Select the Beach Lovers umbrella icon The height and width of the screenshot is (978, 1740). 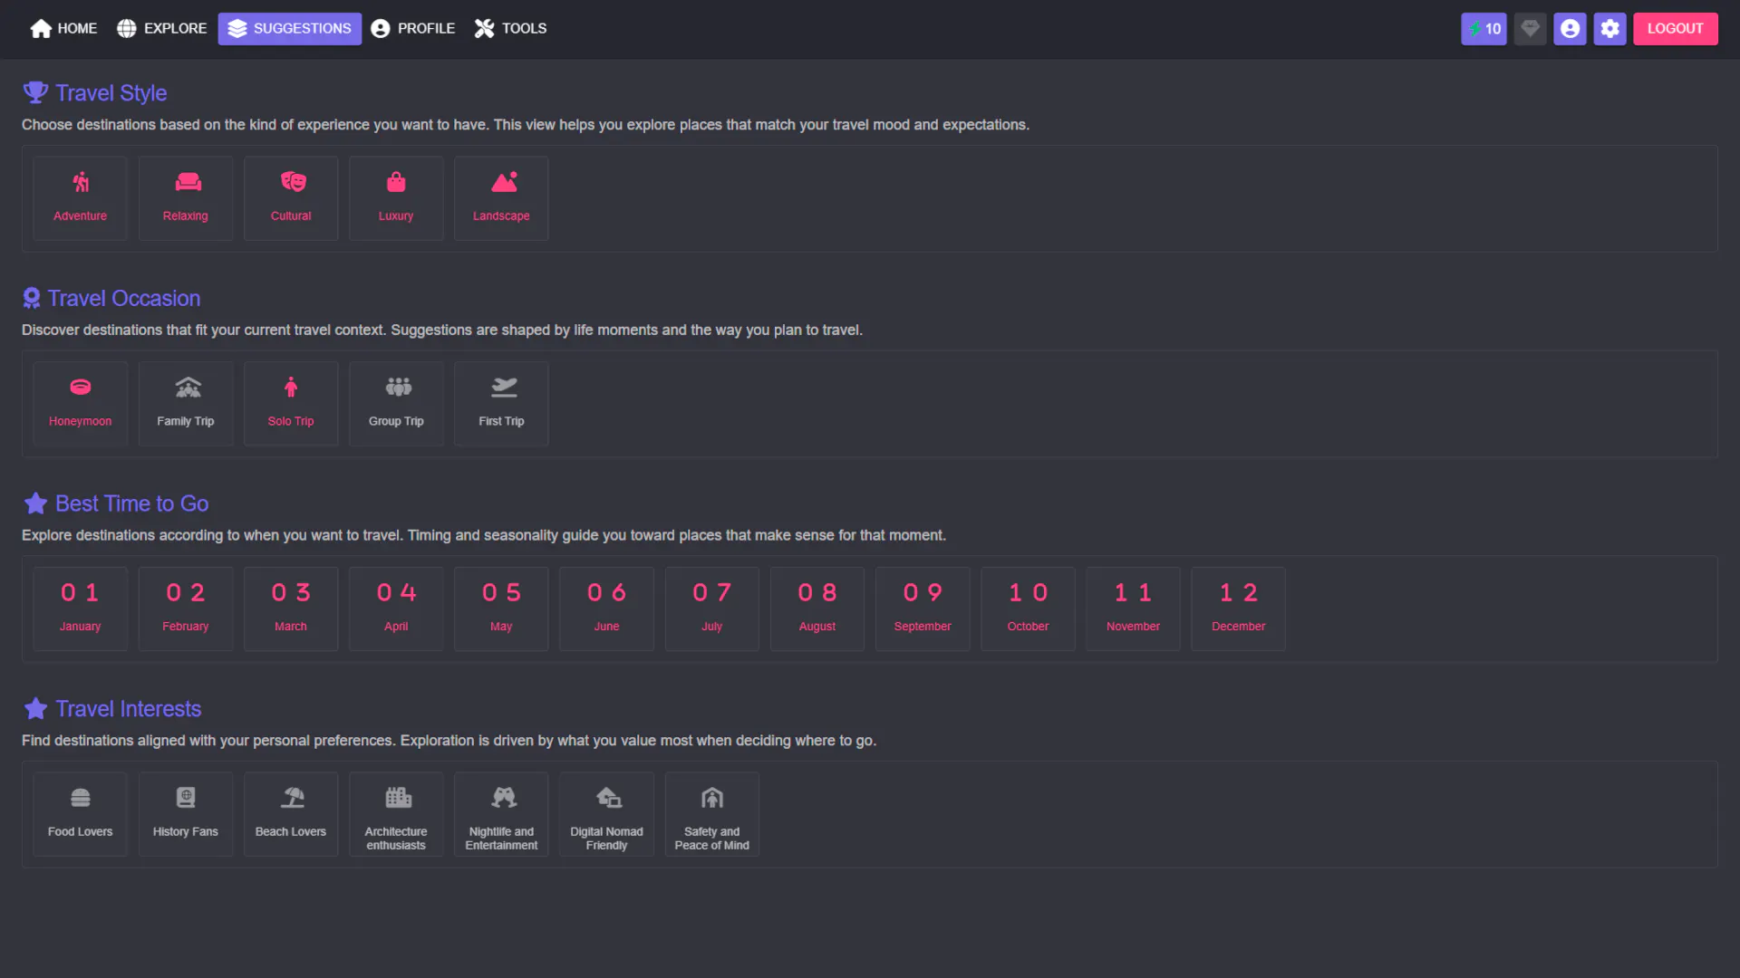293,798
